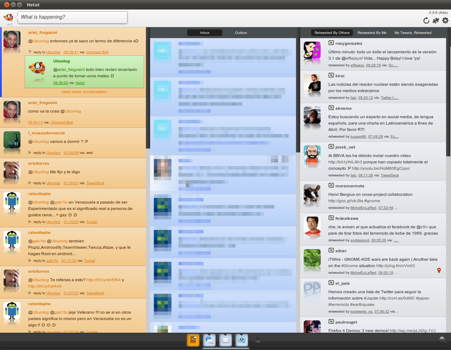Click the retweet icon beside moremormota
The image size is (451, 350).
[331, 186]
